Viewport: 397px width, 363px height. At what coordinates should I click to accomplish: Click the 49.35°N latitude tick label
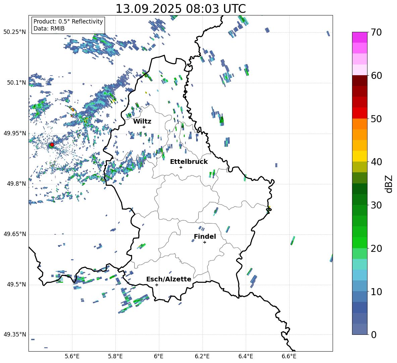(x=15, y=334)
